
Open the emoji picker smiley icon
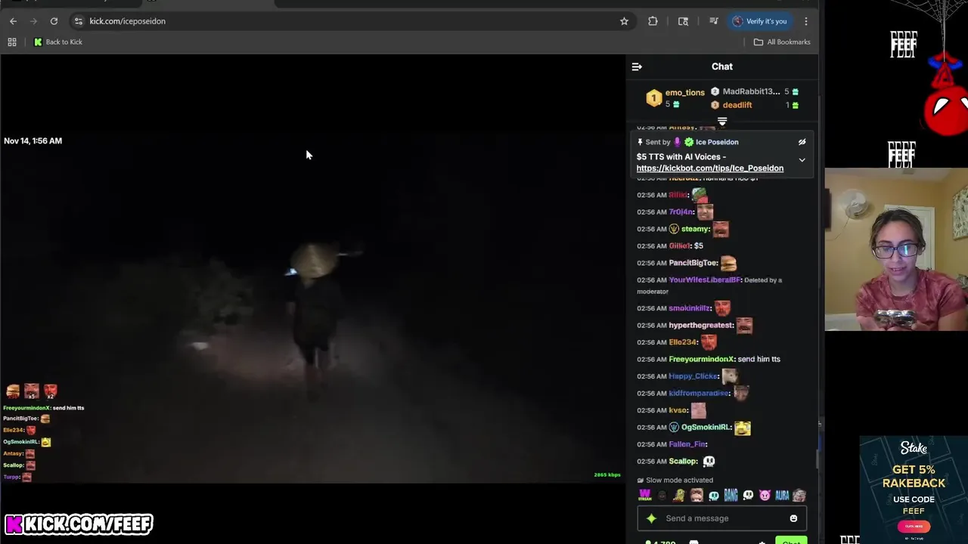coord(793,518)
